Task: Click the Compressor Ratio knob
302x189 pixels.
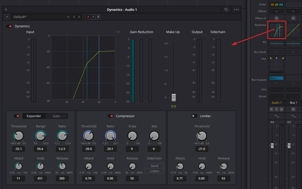Action: (x=110, y=136)
